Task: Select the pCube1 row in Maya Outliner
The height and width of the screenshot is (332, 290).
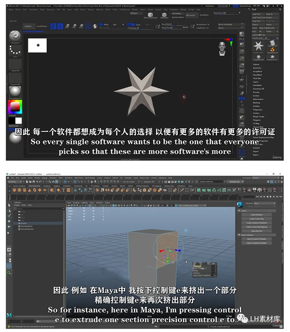Action: tap(38, 223)
